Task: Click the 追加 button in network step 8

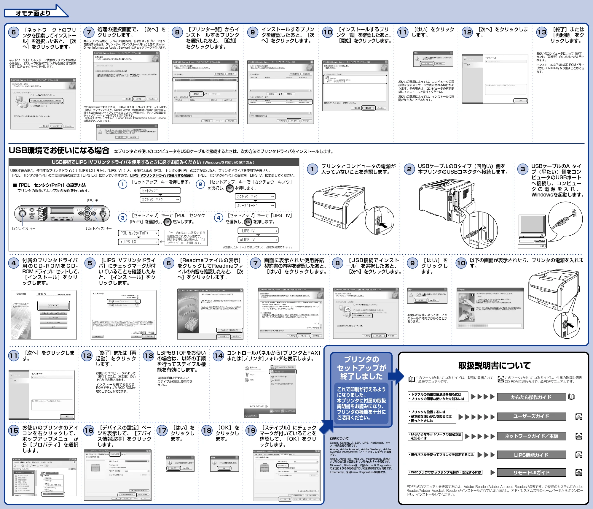Action: click(x=196, y=94)
